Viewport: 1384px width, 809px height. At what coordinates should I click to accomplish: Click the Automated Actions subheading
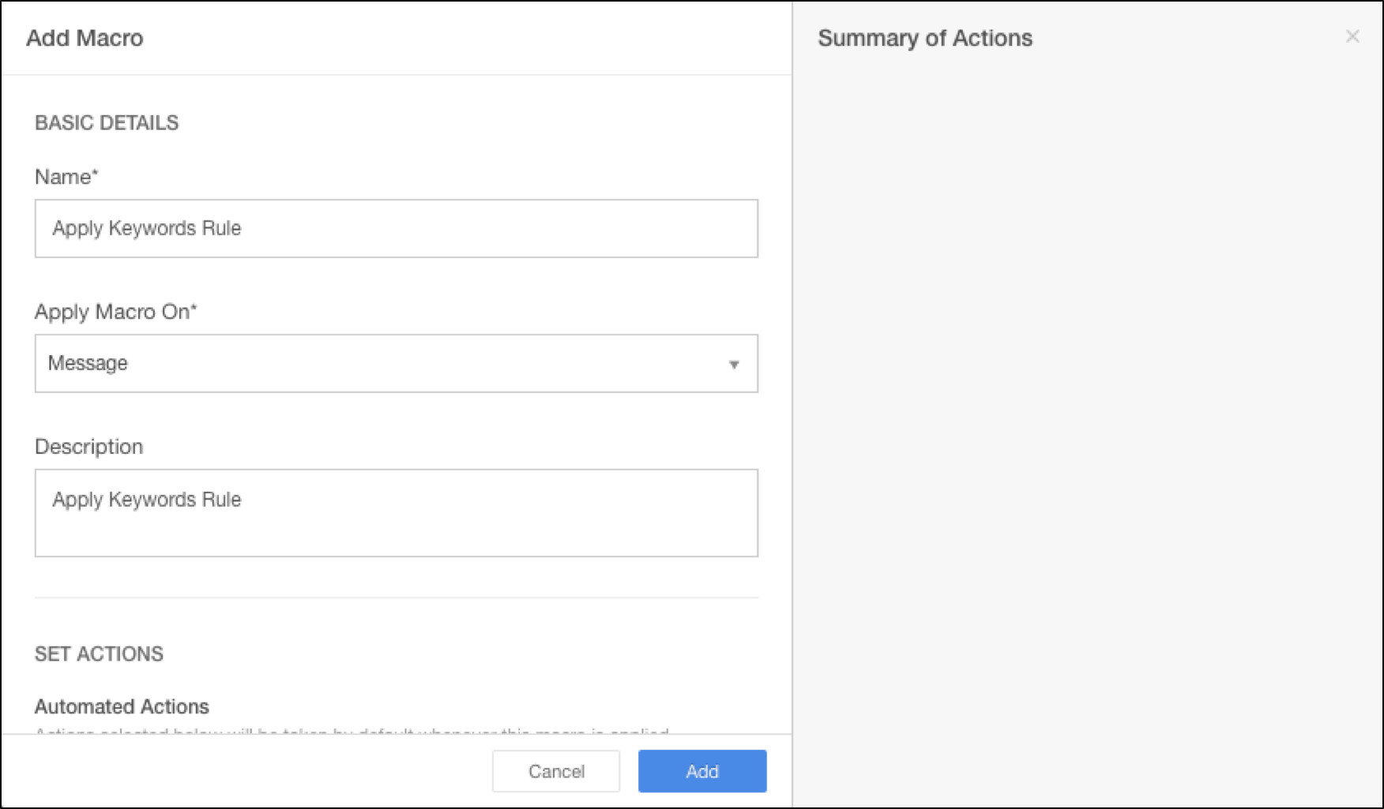[122, 706]
